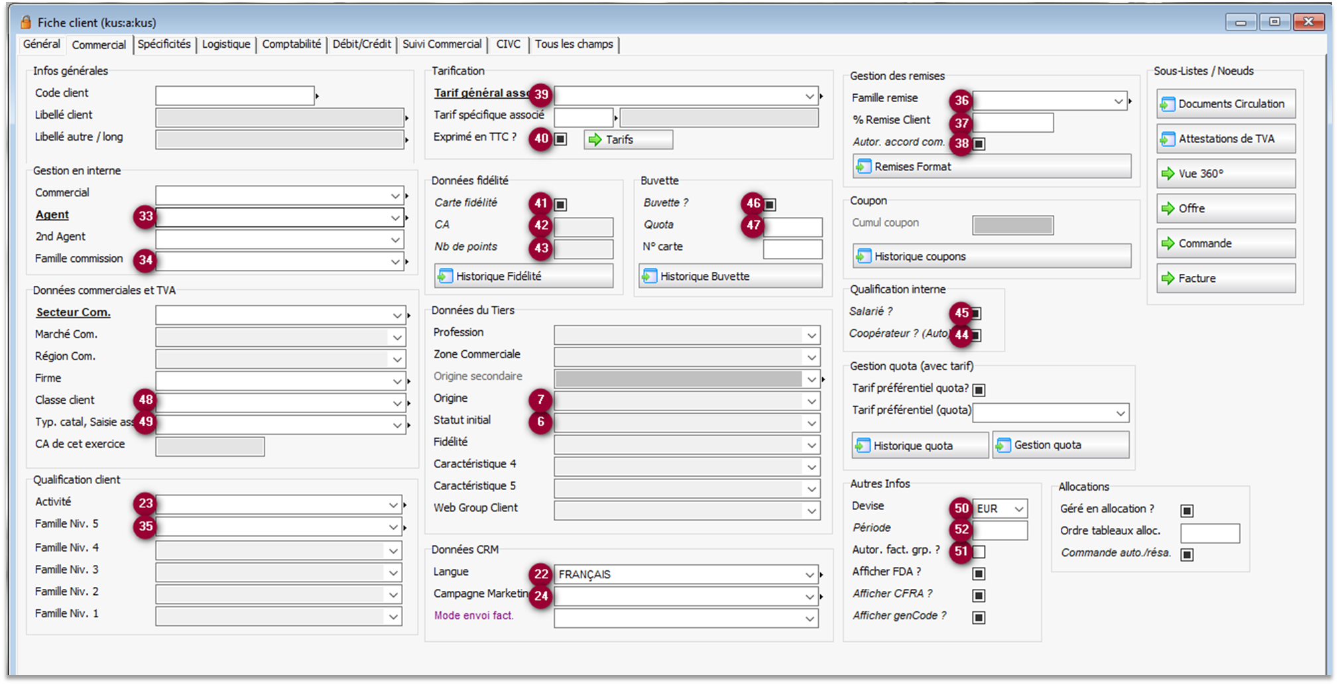Click the Facture green arrow icon
The width and height of the screenshot is (1338, 685).
pos(1168,279)
